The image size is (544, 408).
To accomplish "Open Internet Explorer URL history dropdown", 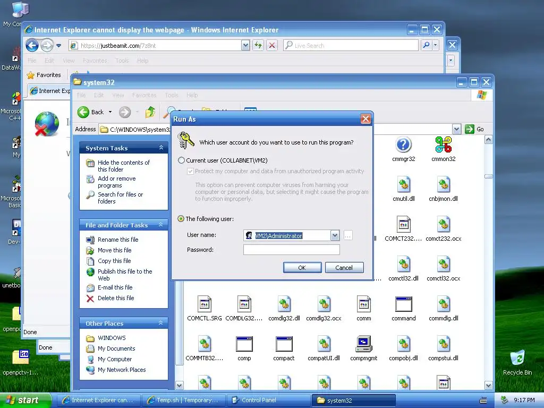I will 245,46.
